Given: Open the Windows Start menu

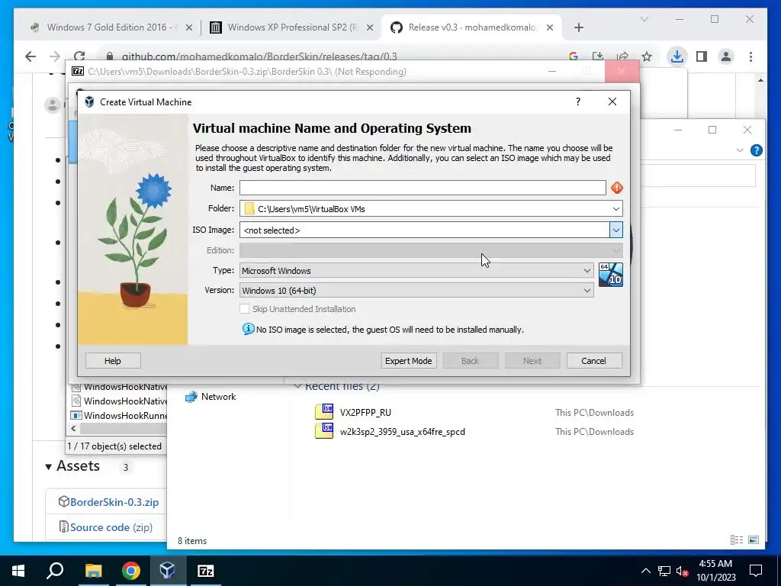Looking at the screenshot, I should (x=18, y=571).
